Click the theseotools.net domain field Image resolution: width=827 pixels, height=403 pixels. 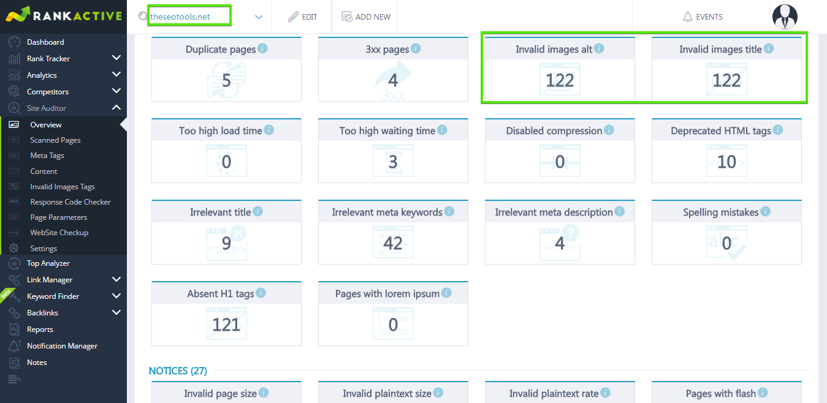click(189, 17)
